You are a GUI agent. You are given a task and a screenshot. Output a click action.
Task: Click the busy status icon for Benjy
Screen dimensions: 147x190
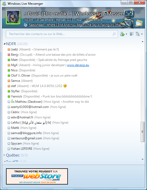click(x=9, y=55)
